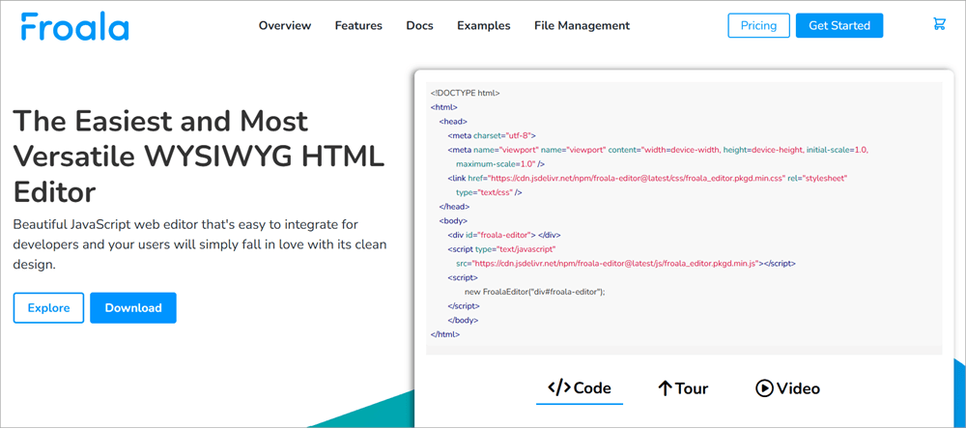Click the new FroalaEditor code line
Screen dimensions: 966x429
534,291
